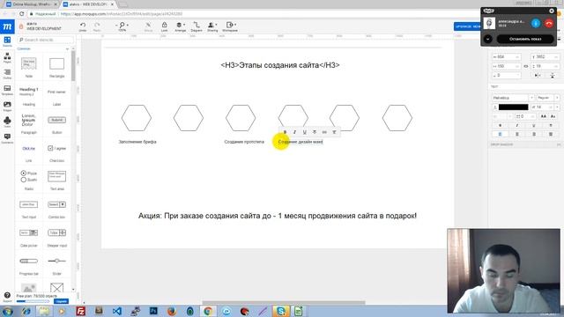The height and width of the screenshot is (317, 564).
Task: Open the Workspace toolbar menu
Action: pyautogui.click(x=230, y=26)
